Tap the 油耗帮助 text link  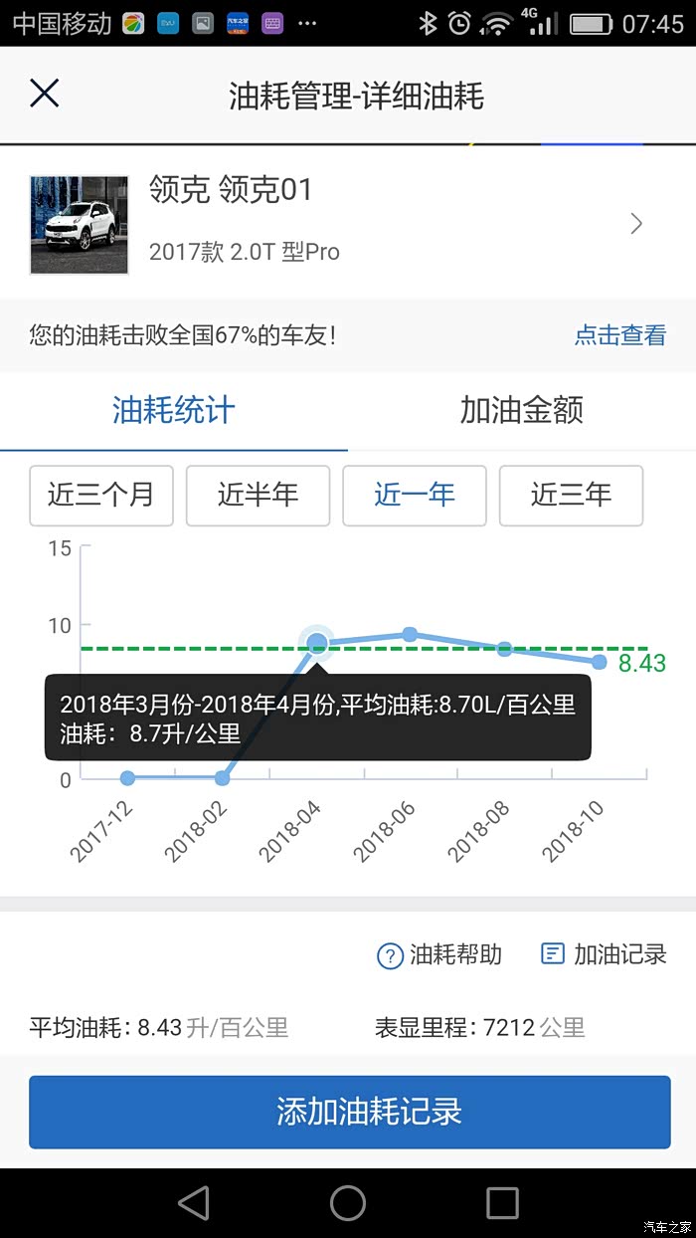tap(456, 955)
